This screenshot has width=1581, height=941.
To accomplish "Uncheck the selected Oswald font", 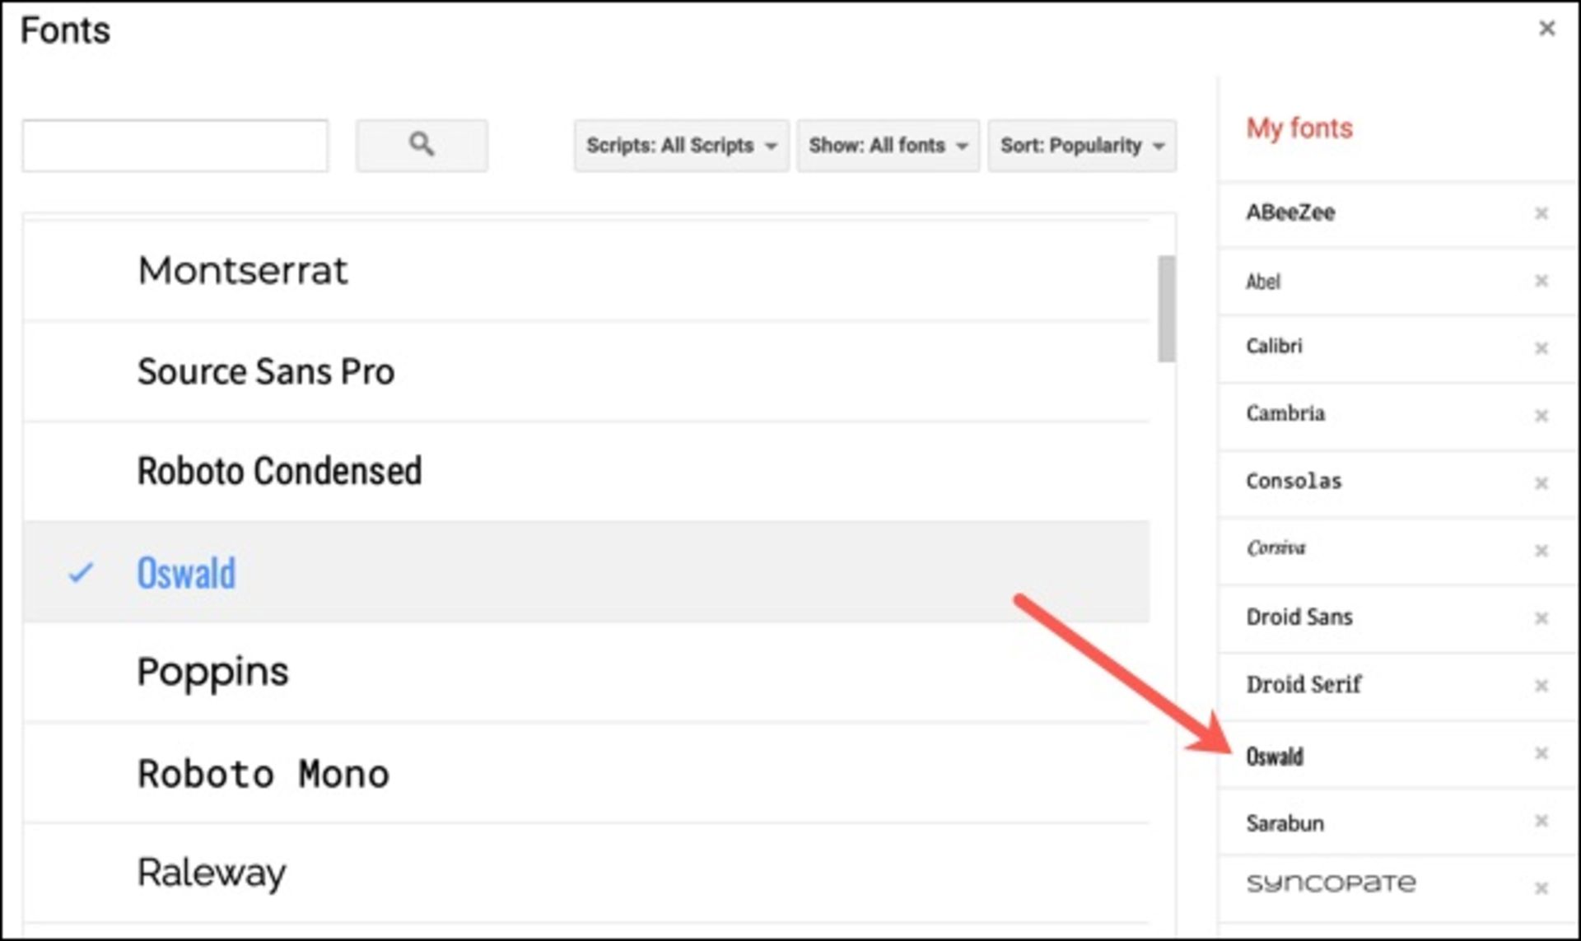I will point(186,573).
